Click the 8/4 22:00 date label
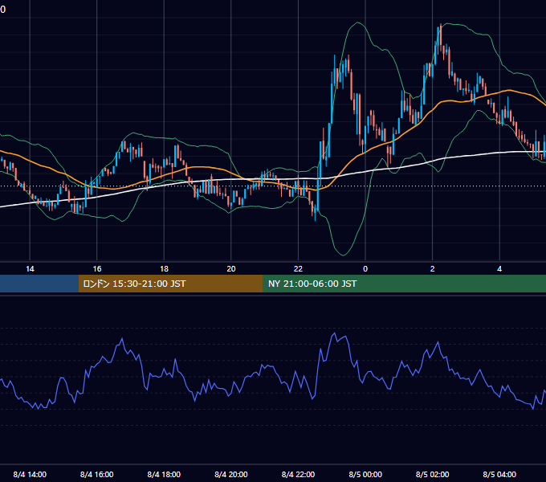 point(298,474)
